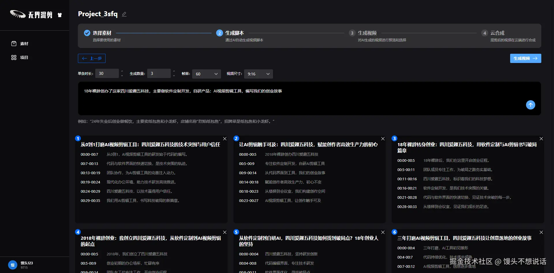
Task: Click the title of script card 5
Action: pyautogui.click(x=309, y=241)
